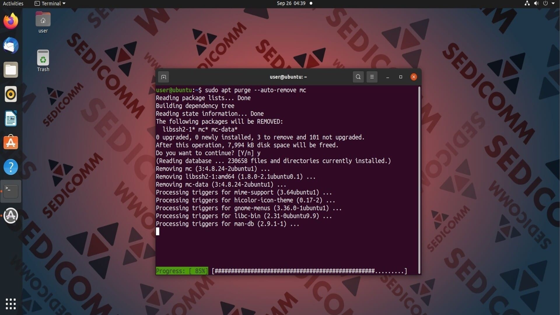
Task: Click 'Reading state information... Done' line
Action: (210, 114)
